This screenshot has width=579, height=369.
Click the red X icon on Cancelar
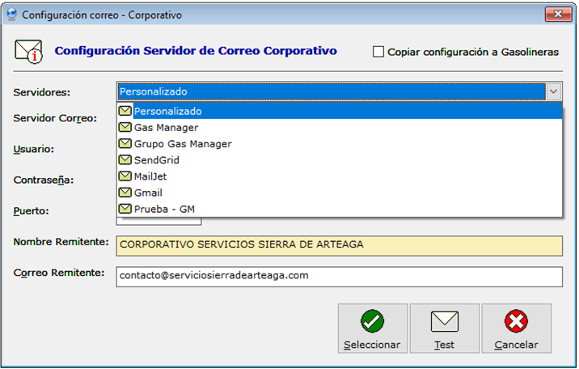click(516, 322)
